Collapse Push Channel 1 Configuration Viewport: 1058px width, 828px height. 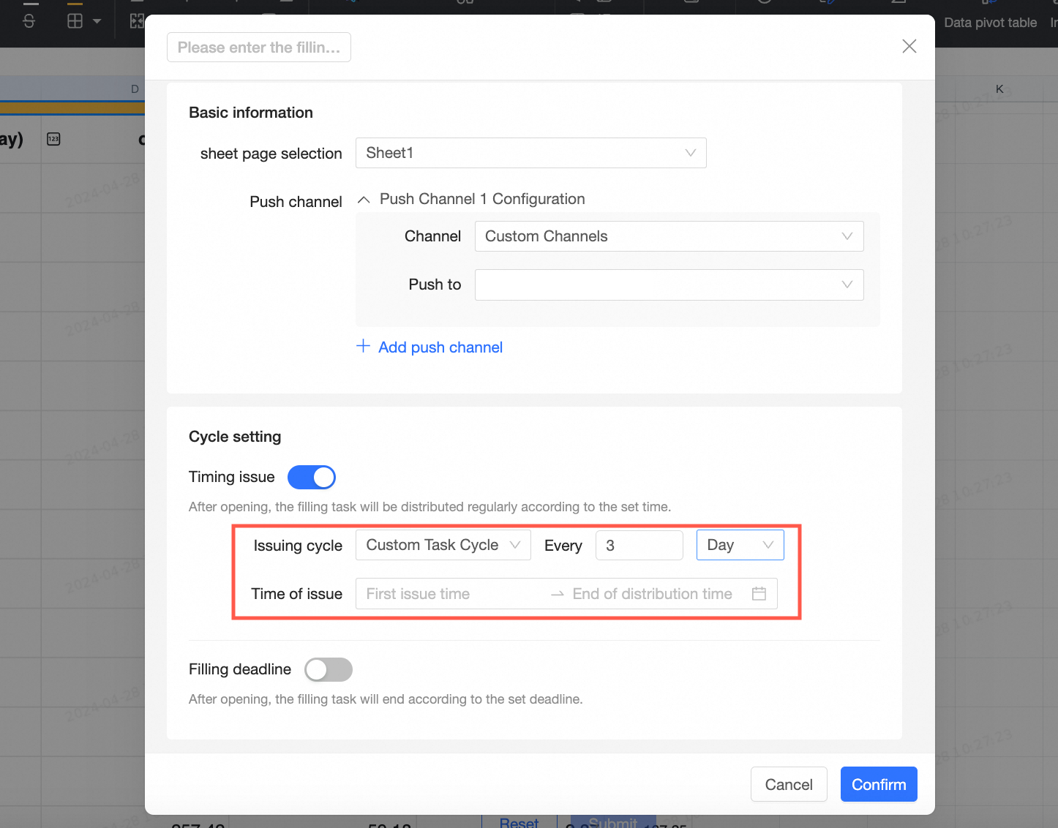(364, 200)
